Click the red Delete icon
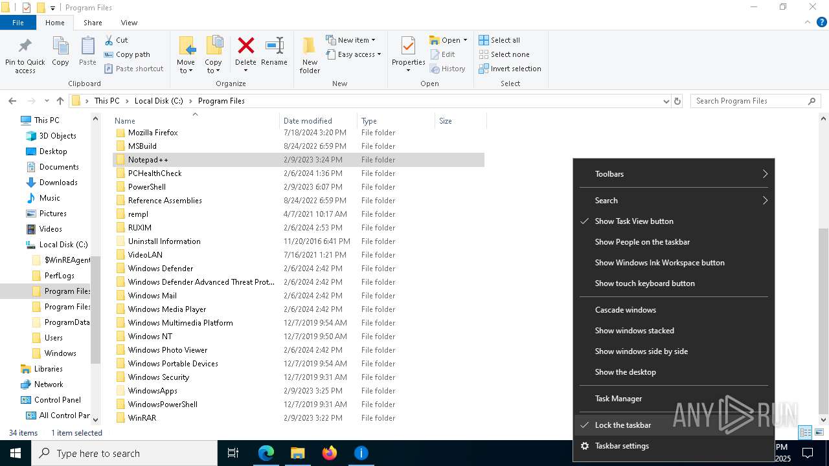 pos(245,45)
